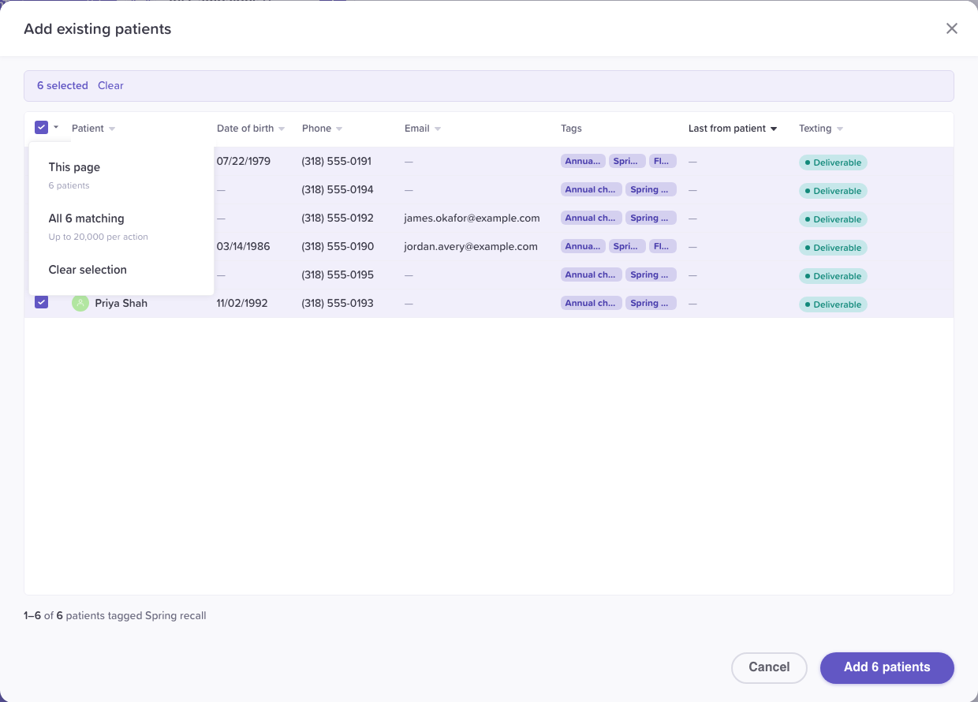The image size is (978, 702).
Task: Collapse the selection options caret beside header checkbox
Action: click(56, 127)
